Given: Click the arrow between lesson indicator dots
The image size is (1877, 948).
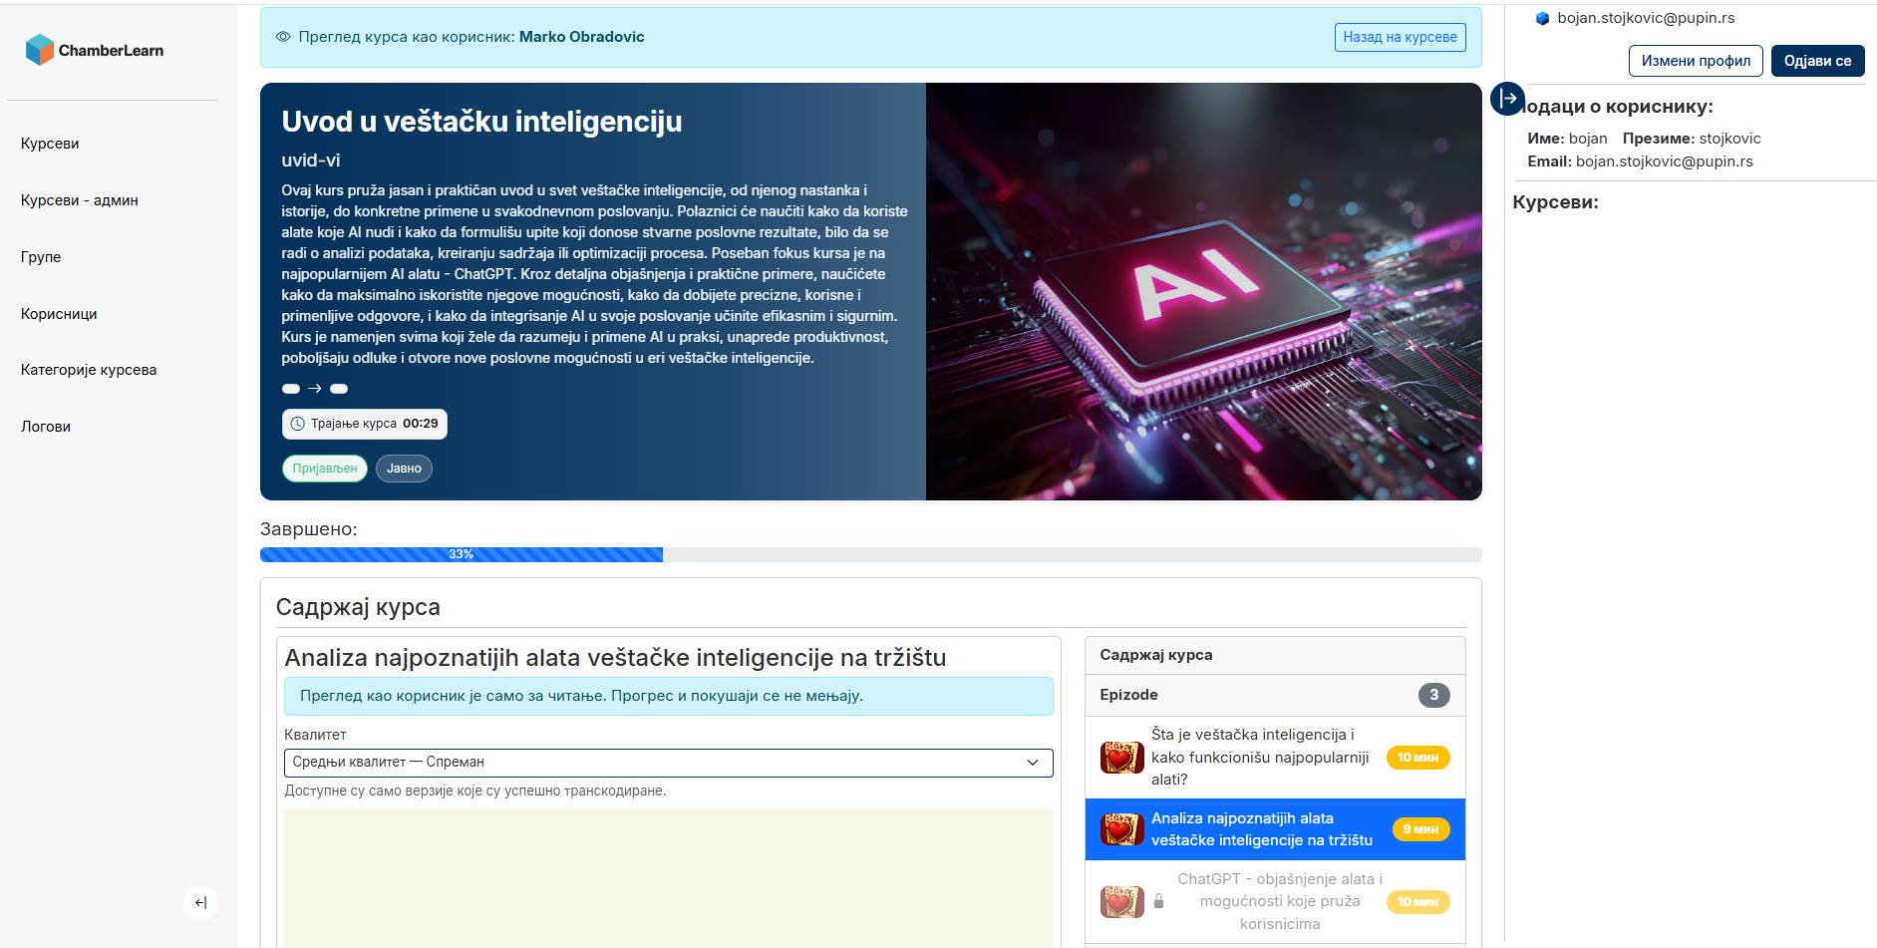Looking at the screenshot, I should click(315, 389).
